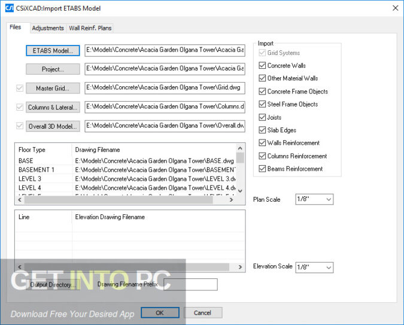Click floor list scroll up arrow
The image size is (404, 325).
point(240,148)
